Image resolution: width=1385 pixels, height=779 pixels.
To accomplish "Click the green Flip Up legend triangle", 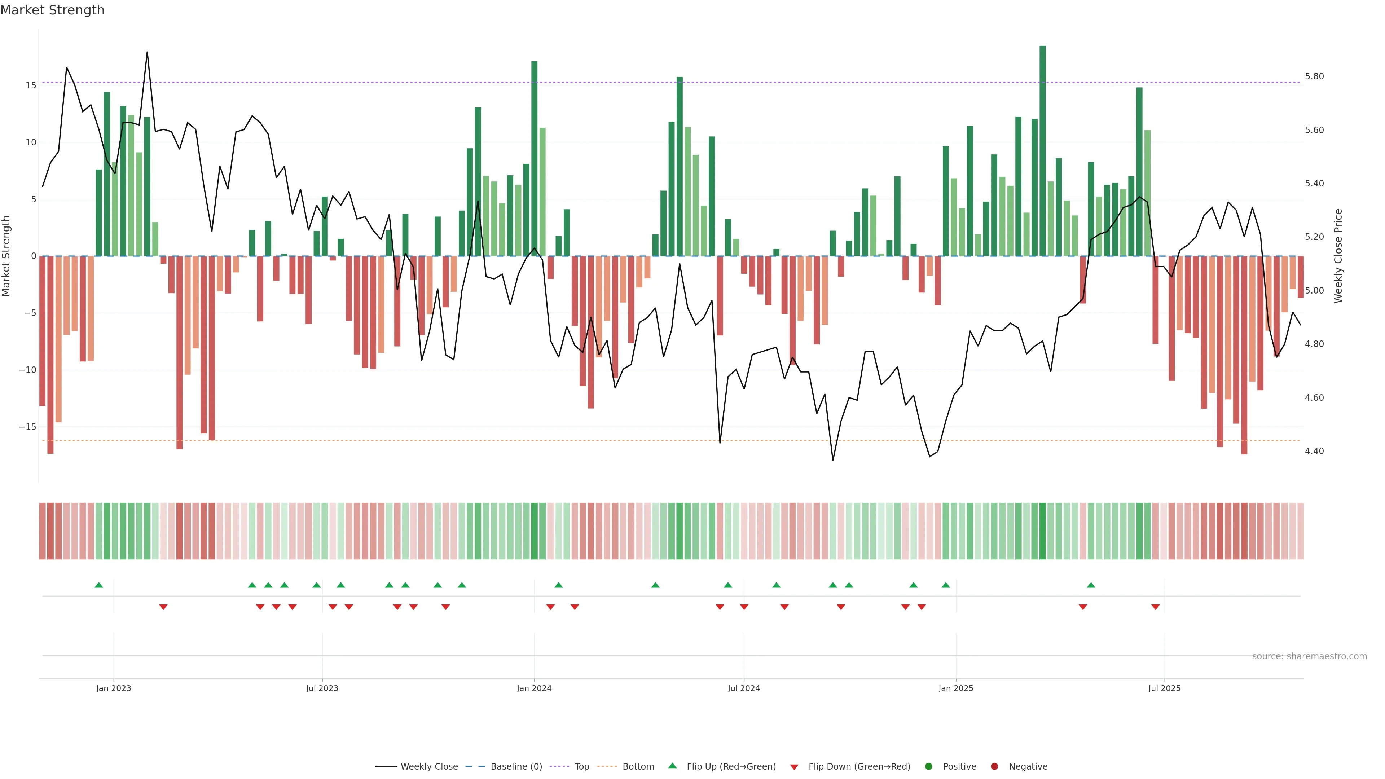I will [672, 766].
